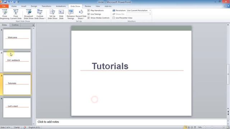This screenshot has width=230, height=129.
Task: Open zoom dialog via 74% level
Action: [x=200, y=128]
